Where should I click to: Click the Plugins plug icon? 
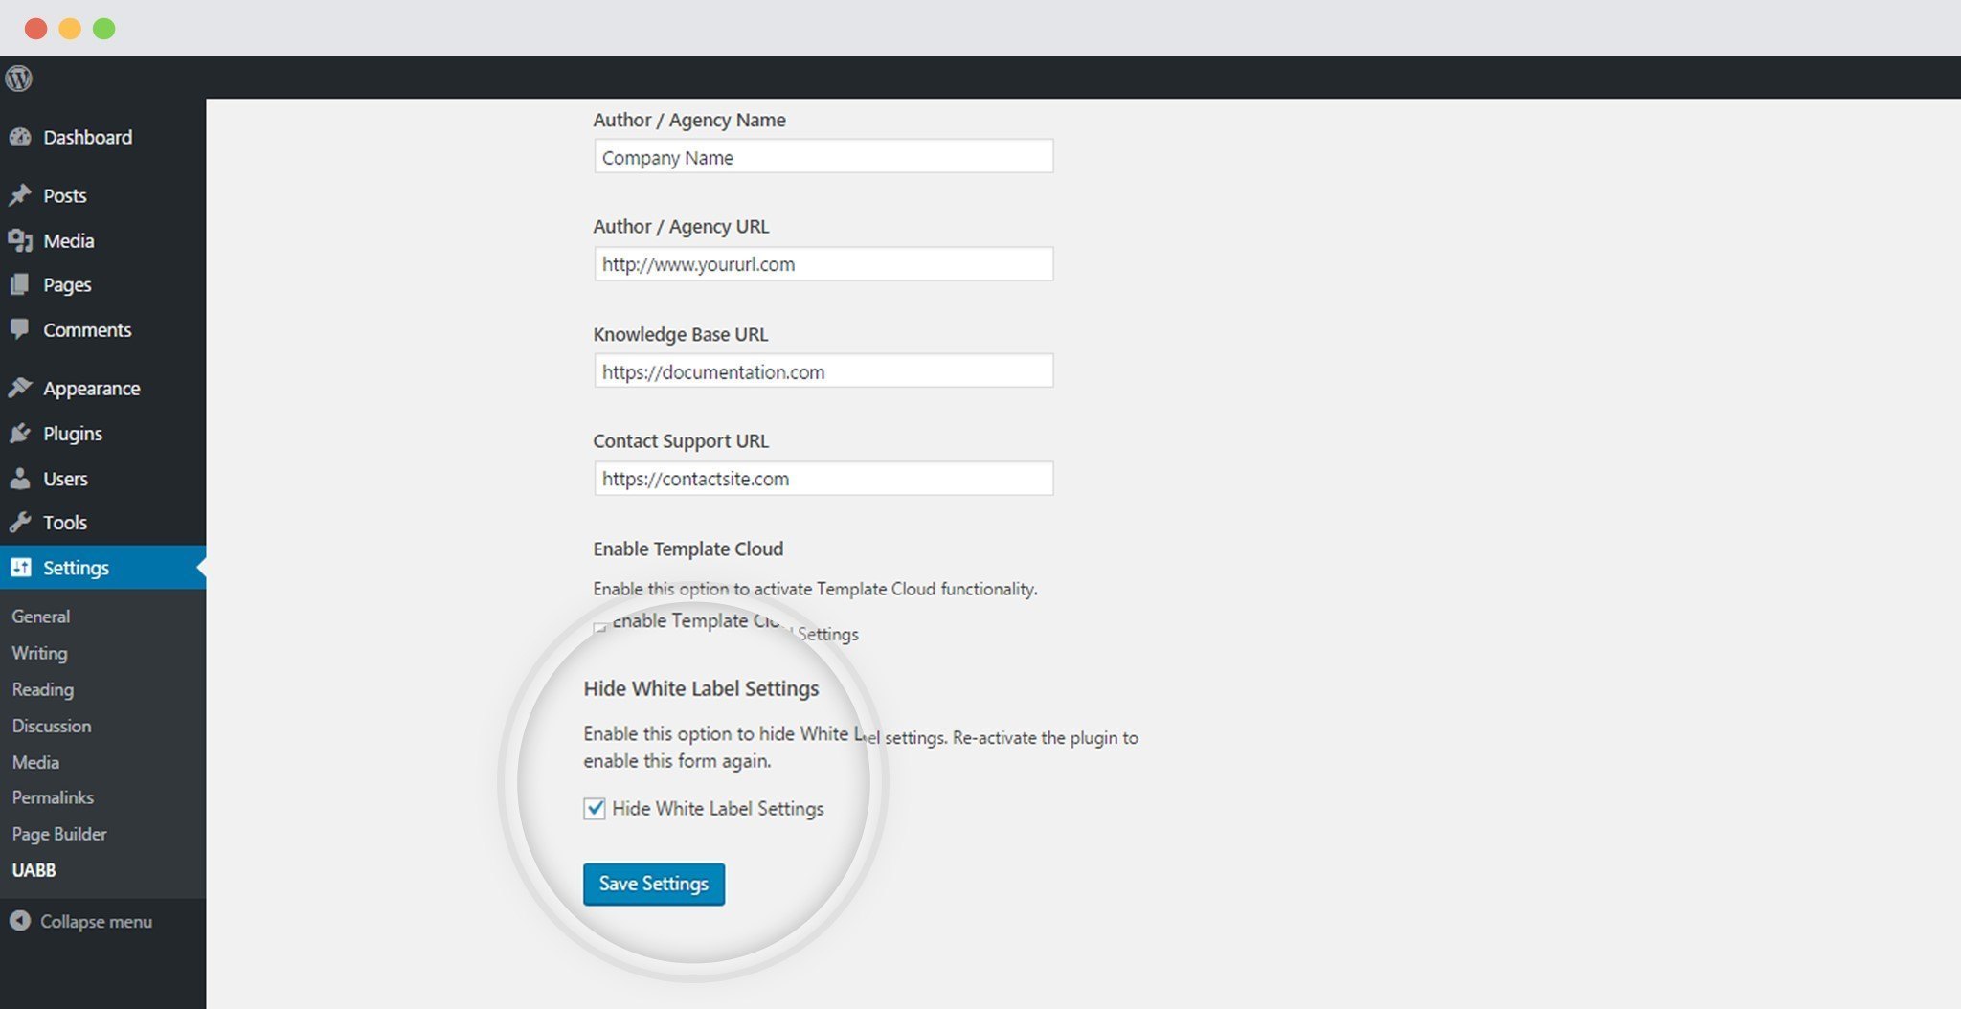(x=20, y=433)
